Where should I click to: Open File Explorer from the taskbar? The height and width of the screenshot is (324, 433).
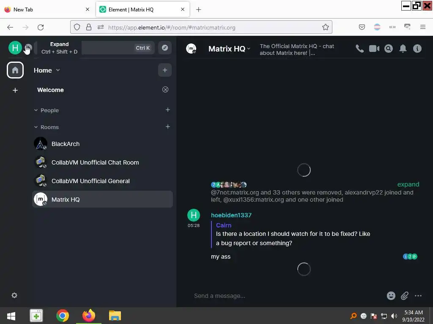[115, 316]
